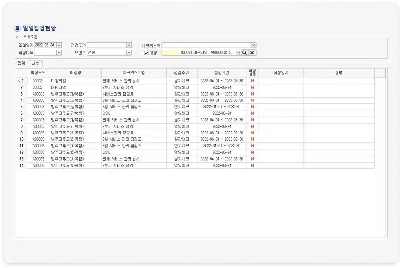Screen dimensions: 402x268
Task: Uncheck the 매장 checkbox
Action: pos(146,53)
